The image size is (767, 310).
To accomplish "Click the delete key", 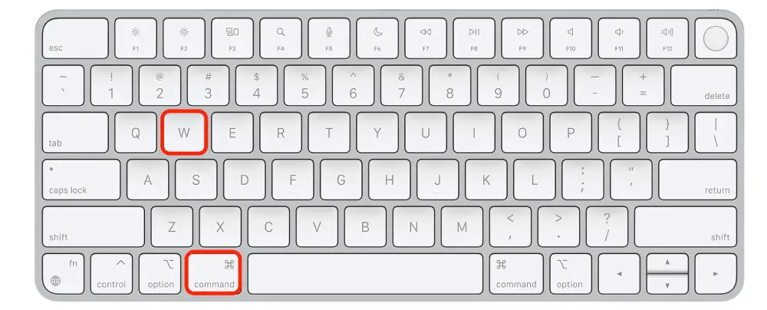I will click(x=704, y=85).
